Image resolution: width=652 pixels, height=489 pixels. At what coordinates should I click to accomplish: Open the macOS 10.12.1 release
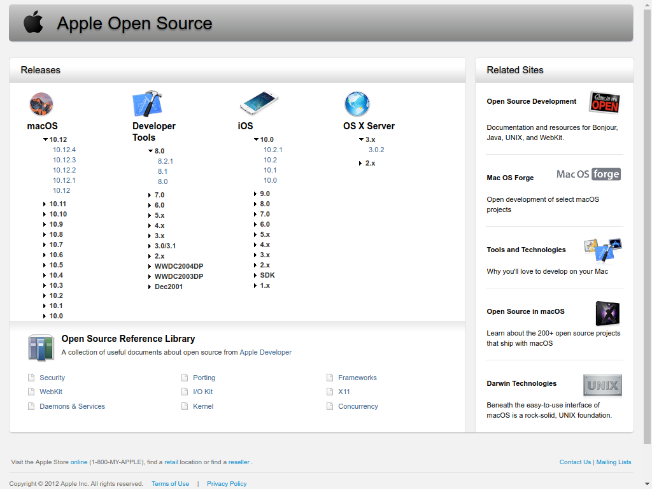click(x=64, y=180)
